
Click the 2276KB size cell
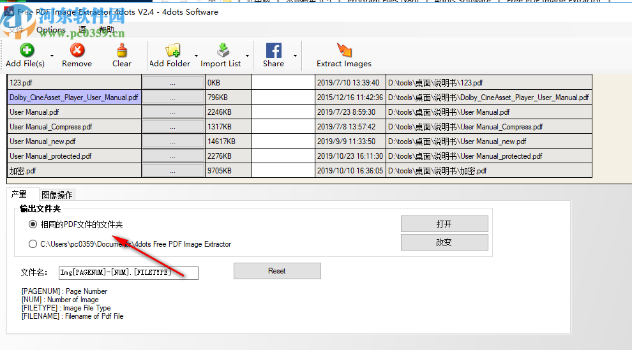coord(228,156)
